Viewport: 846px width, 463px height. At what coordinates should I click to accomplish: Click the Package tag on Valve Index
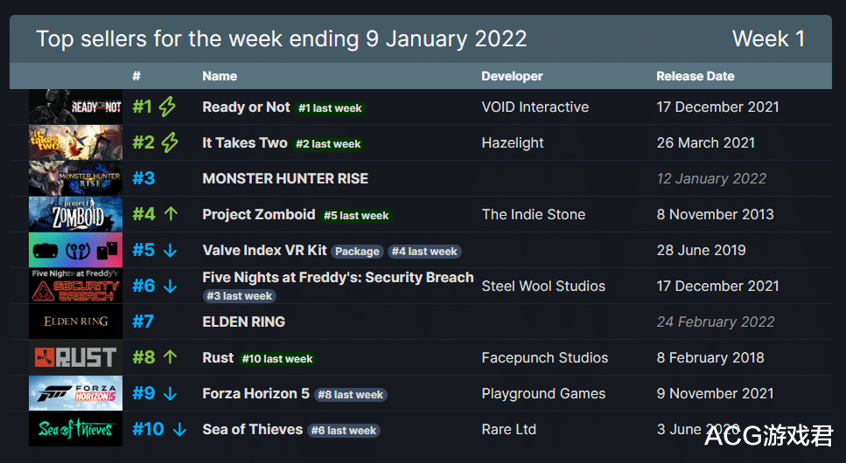coord(357,252)
